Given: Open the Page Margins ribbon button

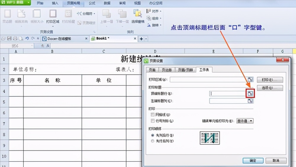Looking at the screenshot, I should tap(7, 16).
